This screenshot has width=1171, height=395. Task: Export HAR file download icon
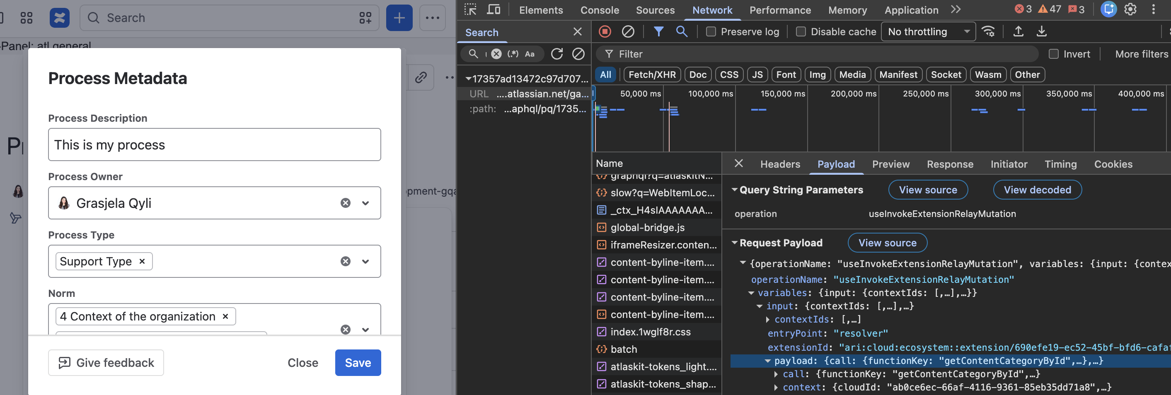(x=1041, y=31)
